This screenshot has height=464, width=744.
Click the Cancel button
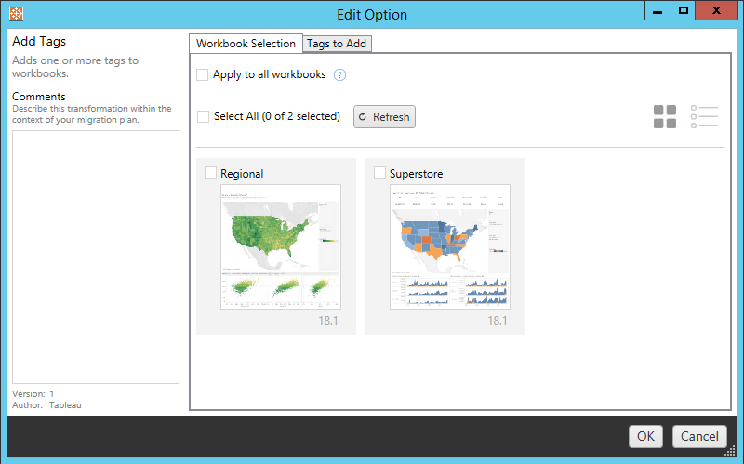(699, 436)
